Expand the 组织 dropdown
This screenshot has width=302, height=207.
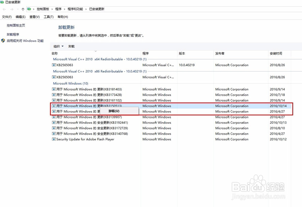pyautogui.click(x=58, y=46)
